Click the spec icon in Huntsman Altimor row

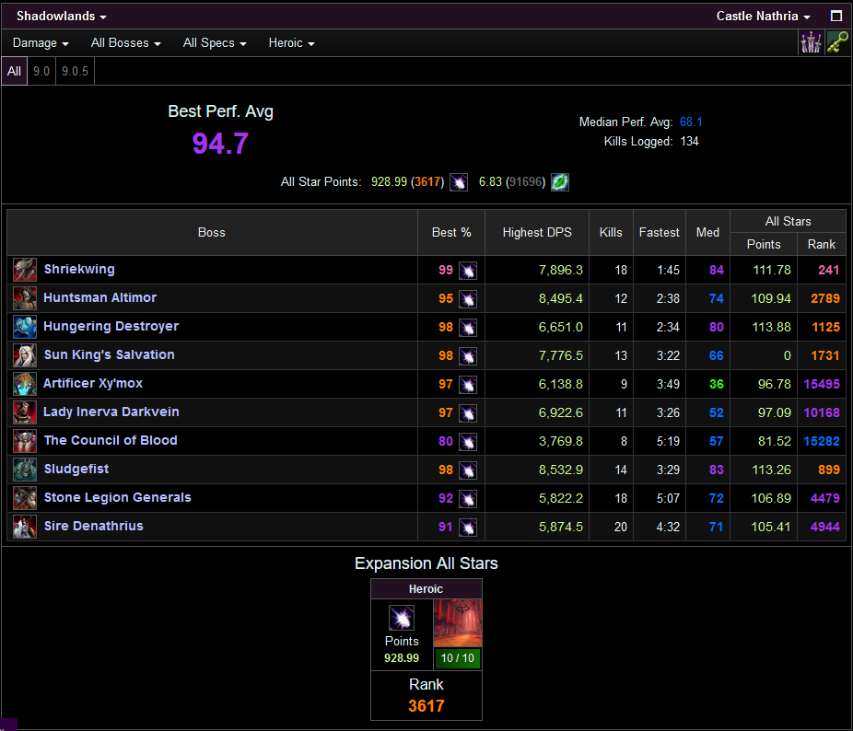click(x=468, y=298)
